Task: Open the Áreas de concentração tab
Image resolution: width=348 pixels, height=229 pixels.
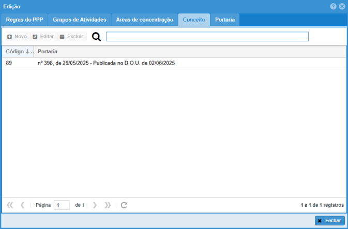Action: [144, 20]
